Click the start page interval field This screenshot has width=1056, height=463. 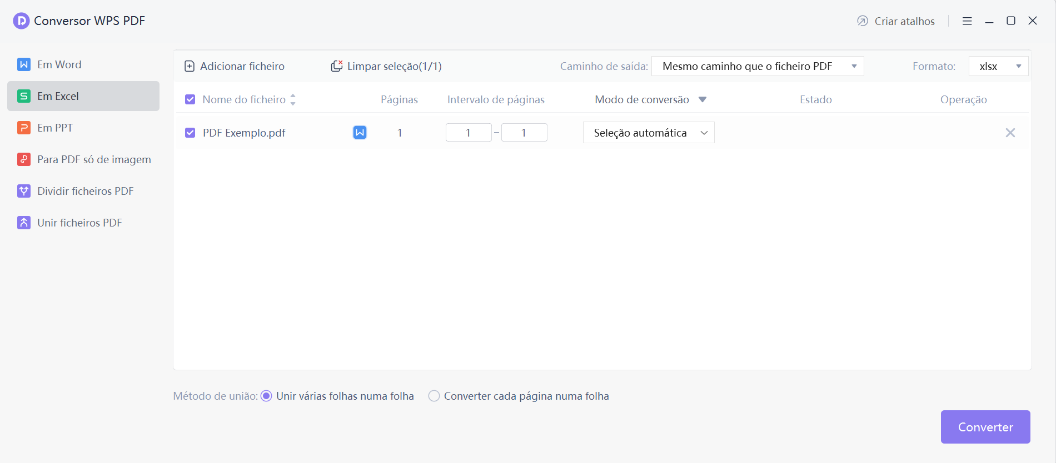(x=469, y=133)
